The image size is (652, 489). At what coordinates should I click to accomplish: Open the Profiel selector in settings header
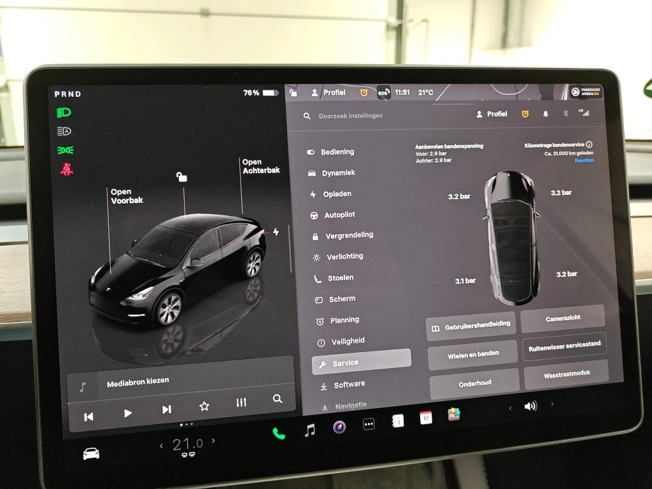tap(492, 114)
